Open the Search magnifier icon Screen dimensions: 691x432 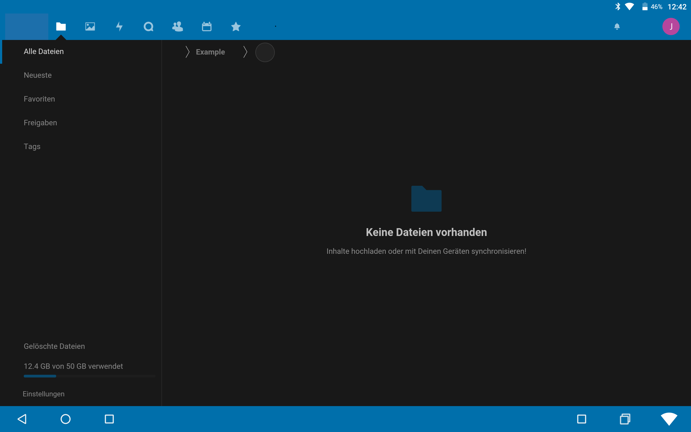click(148, 26)
